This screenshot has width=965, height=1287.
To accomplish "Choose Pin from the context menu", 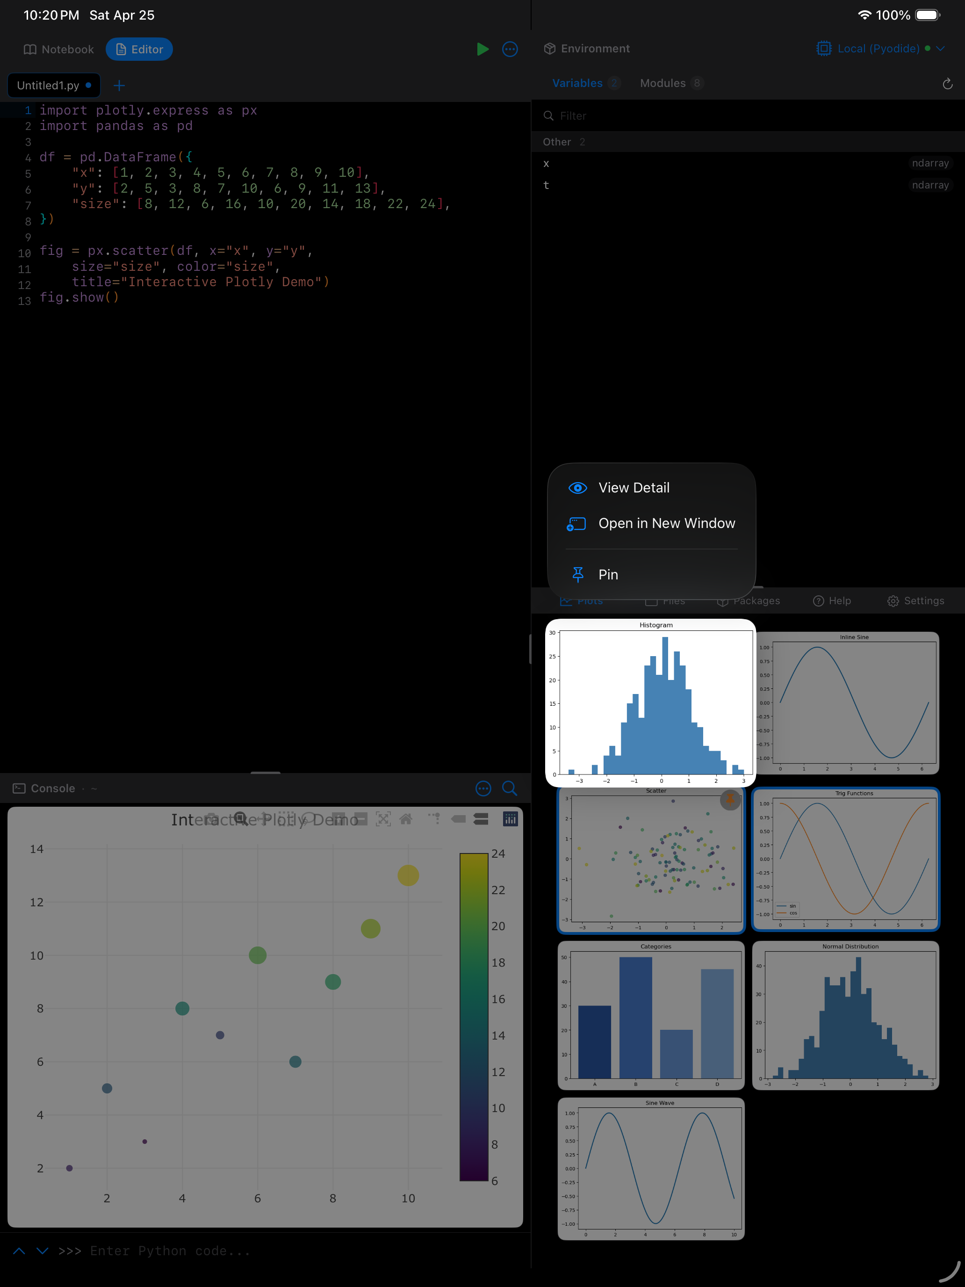I will point(651,574).
